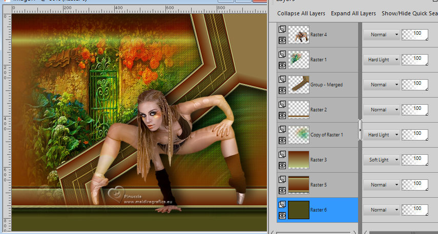Click the Show/Hide Quick Search button
The height and width of the screenshot is (234, 438).
(409, 13)
